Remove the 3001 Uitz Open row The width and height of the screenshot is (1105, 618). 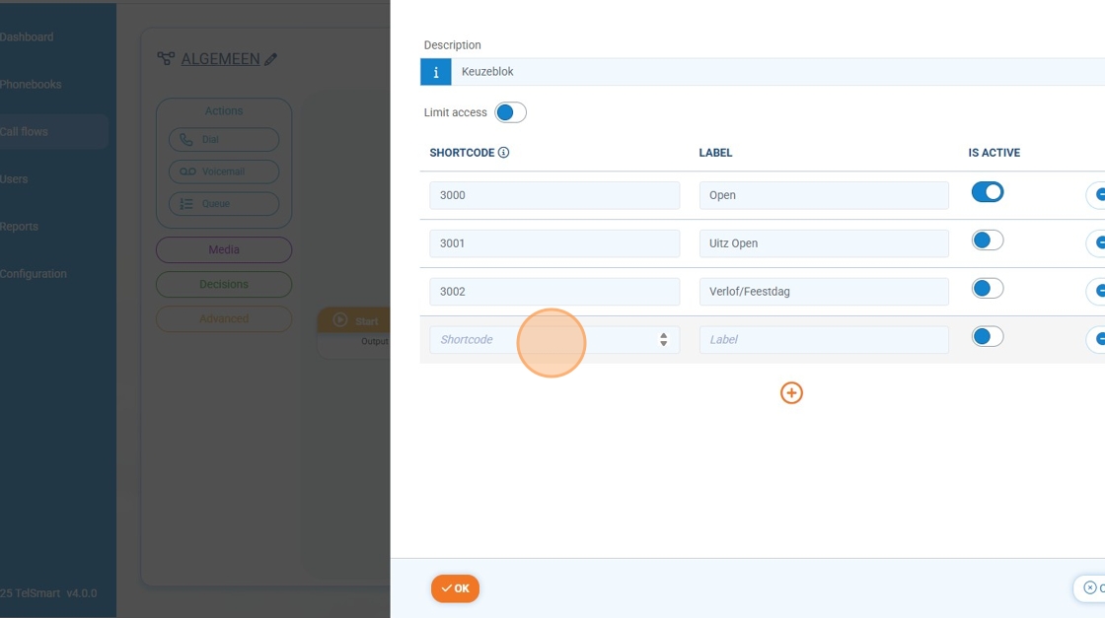(1097, 243)
